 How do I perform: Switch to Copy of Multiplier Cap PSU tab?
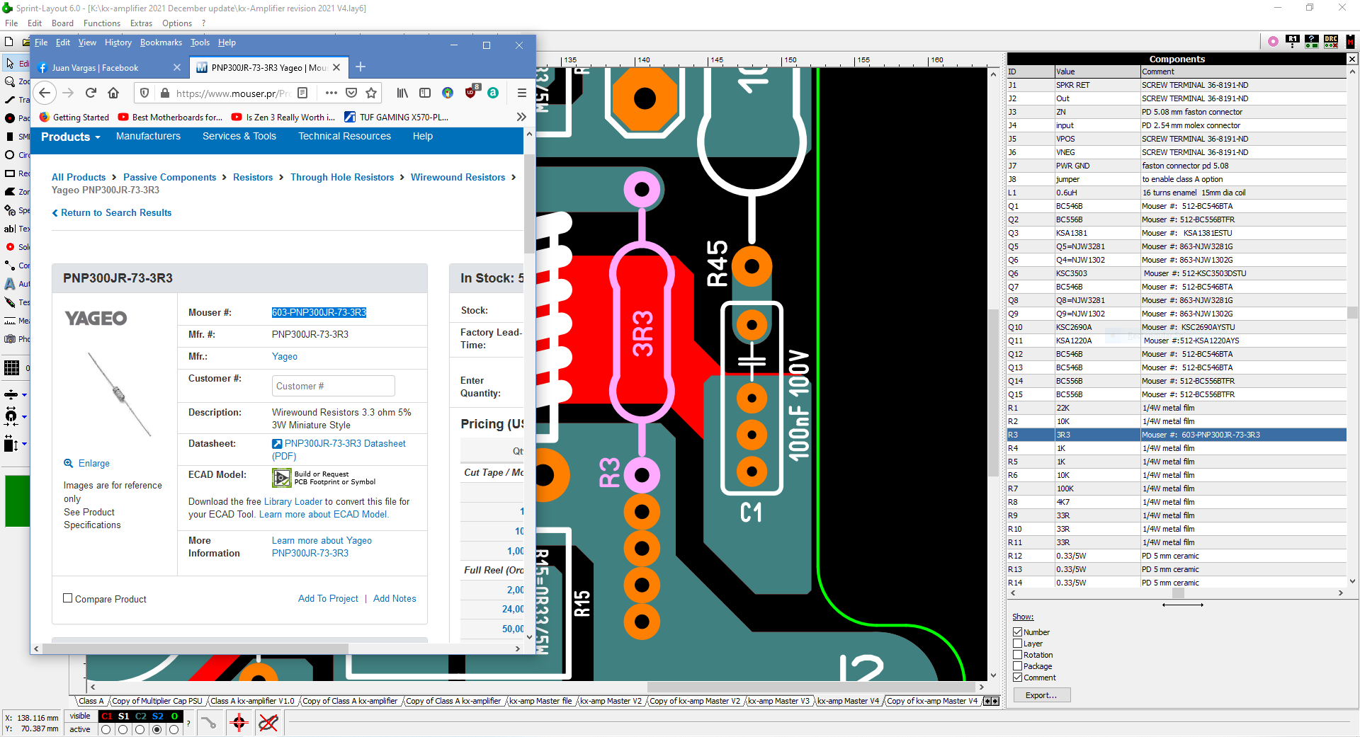(x=157, y=701)
